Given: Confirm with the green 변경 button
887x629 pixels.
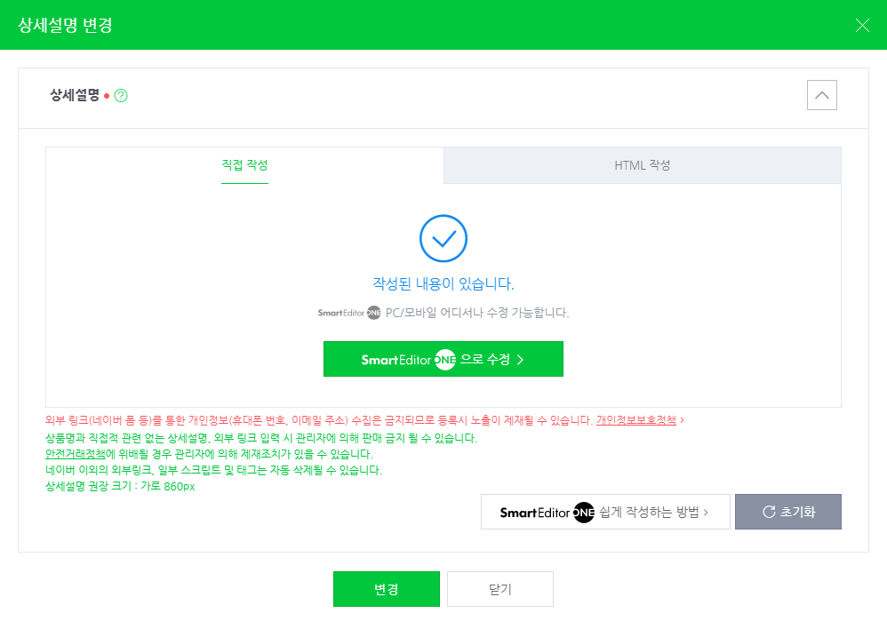Looking at the screenshot, I should pos(387,589).
